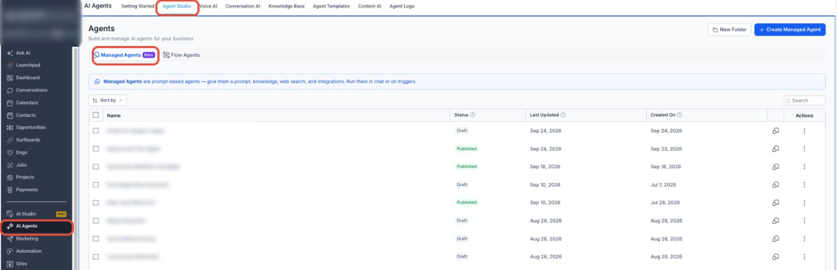Click the Search field above the table
837x270 pixels.
point(804,101)
